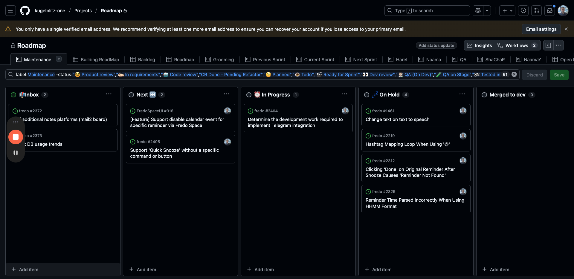Open the create new plus dropdown
The height and width of the screenshot is (279, 574).
pyautogui.click(x=507, y=11)
